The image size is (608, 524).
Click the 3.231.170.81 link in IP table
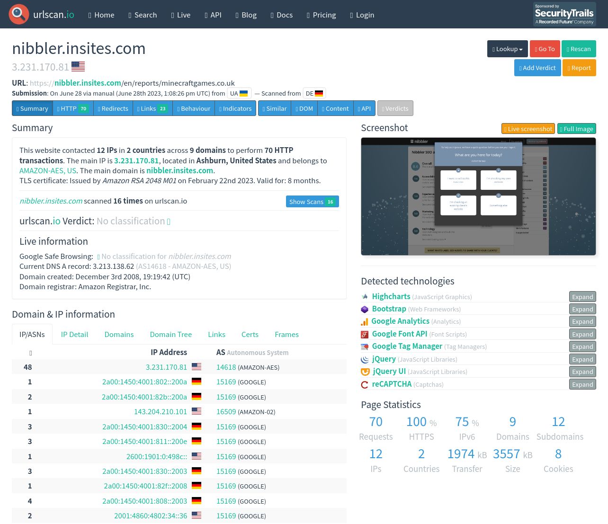[166, 367]
